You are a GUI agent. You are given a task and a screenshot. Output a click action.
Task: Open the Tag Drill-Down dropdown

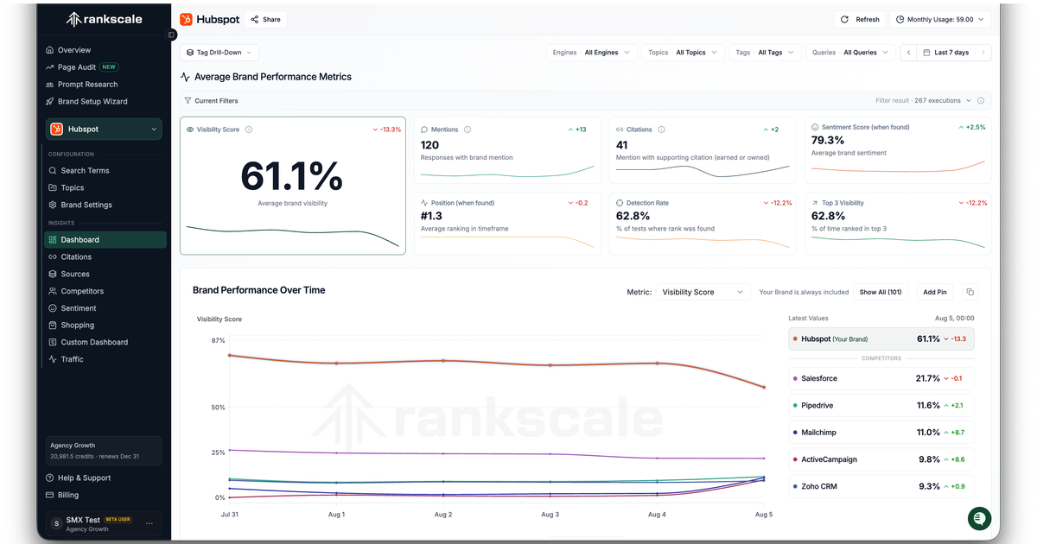coord(219,53)
